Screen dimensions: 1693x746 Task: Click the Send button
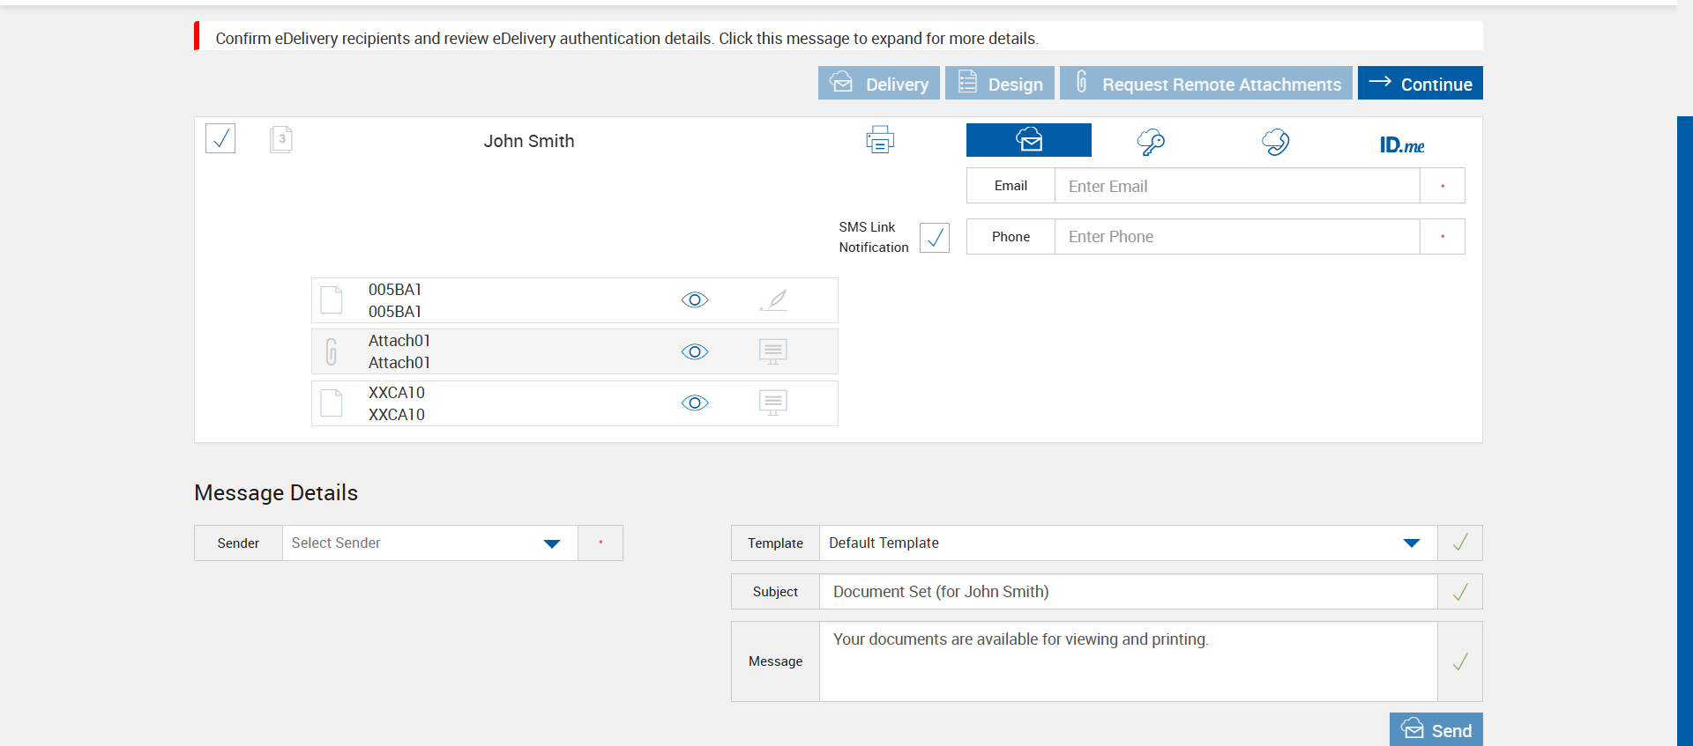[1436, 730]
